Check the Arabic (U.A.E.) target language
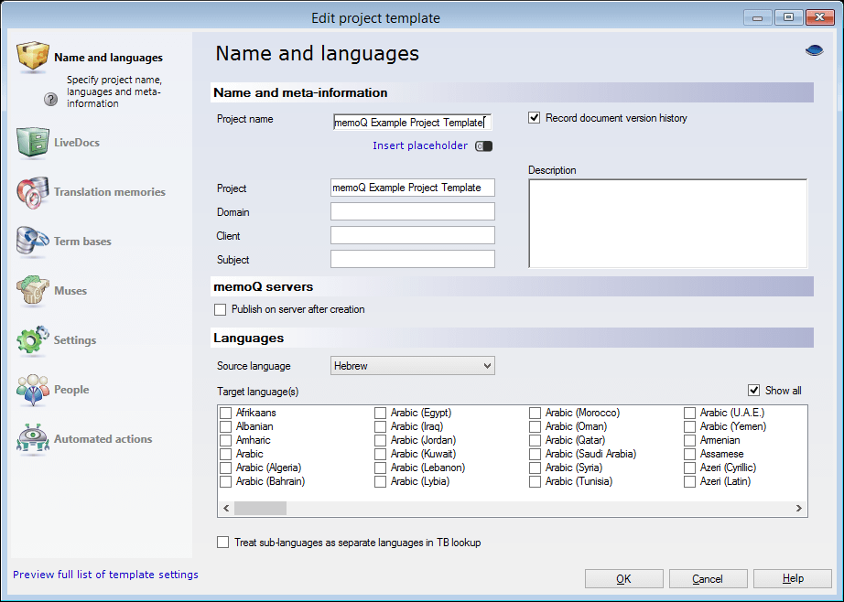The height and width of the screenshot is (602, 844). click(689, 414)
